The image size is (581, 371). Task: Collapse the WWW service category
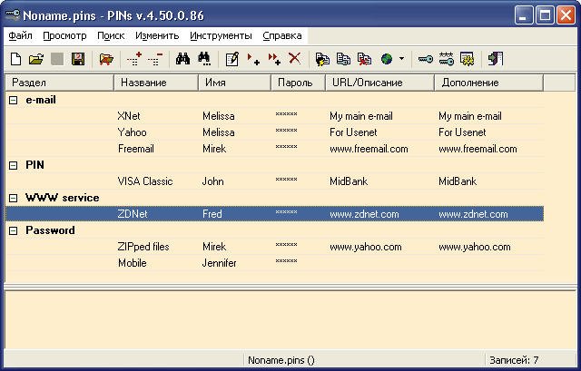[x=13, y=198]
